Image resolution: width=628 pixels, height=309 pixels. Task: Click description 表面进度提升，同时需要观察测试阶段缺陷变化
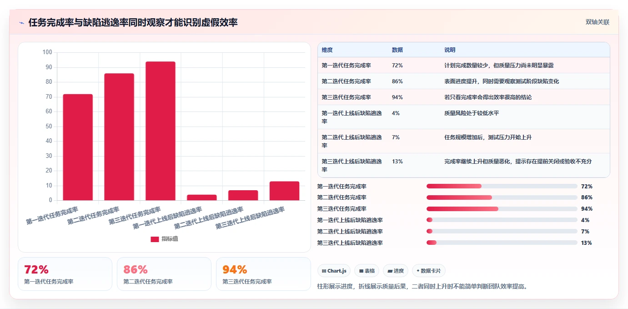click(502, 81)
